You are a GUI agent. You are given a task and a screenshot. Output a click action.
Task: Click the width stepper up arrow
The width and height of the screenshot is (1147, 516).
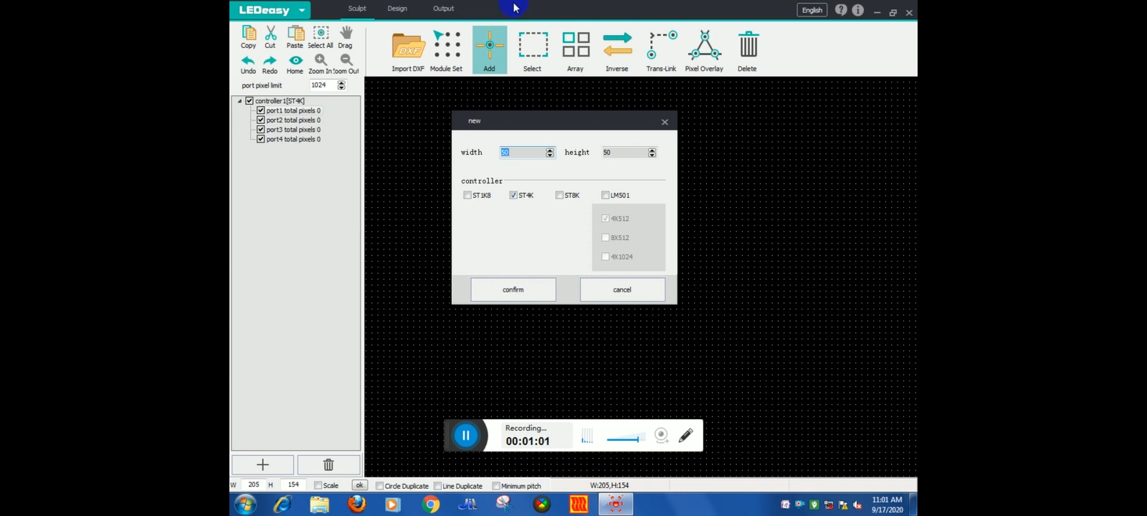click(x=550, y=150)
